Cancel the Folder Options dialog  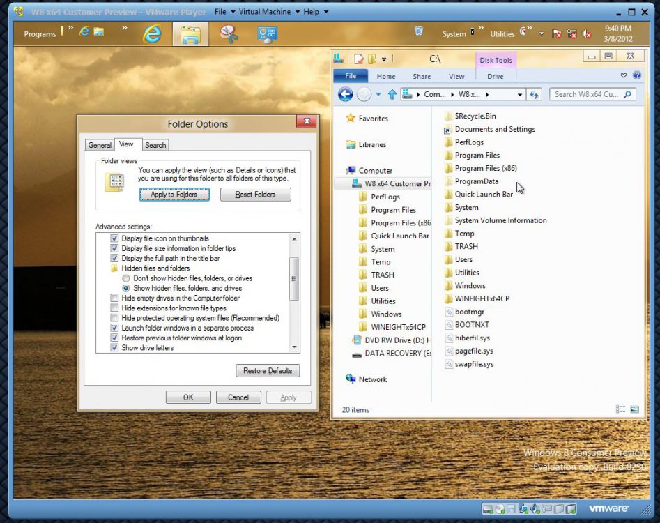point(238,397)
